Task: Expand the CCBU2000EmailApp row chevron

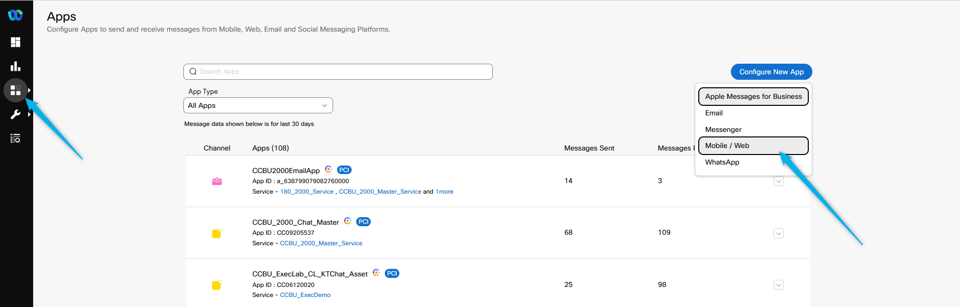Action: click(x=779, y=182)
